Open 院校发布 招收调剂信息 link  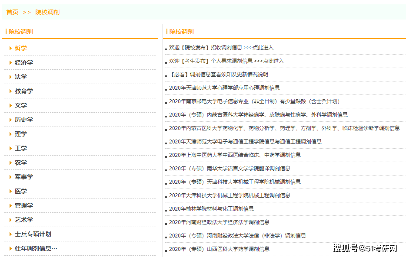tap(221, 48)
